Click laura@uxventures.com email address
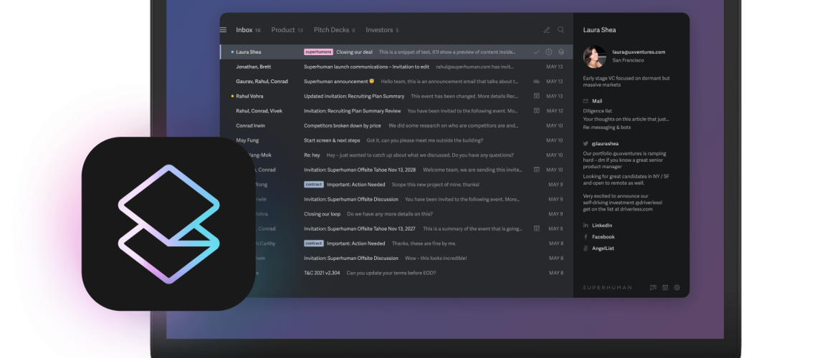 tap(639, 52)
